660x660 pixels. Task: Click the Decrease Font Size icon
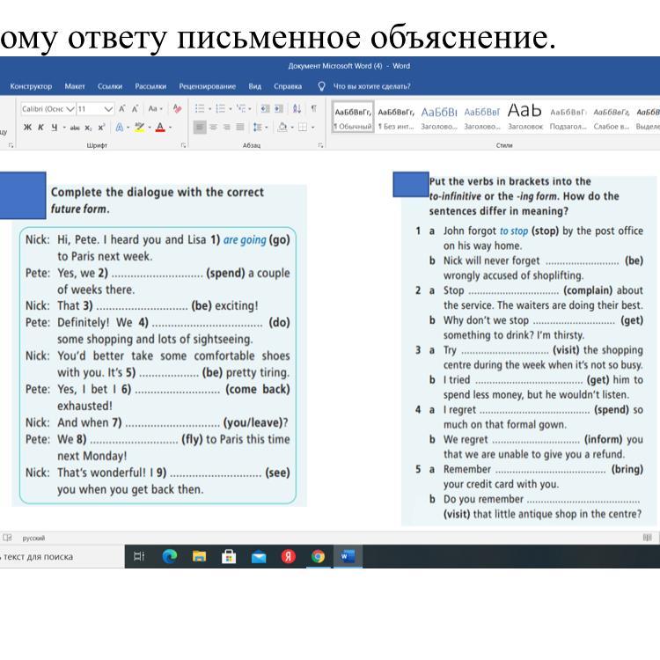coord(136,108)
